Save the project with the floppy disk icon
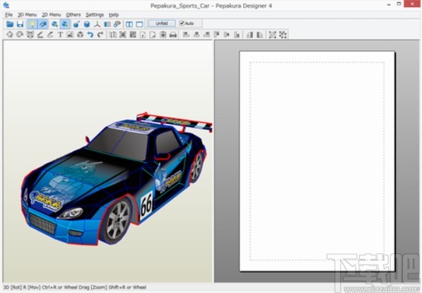This screenshot has height=293, width=422. [x=20, y=24]
